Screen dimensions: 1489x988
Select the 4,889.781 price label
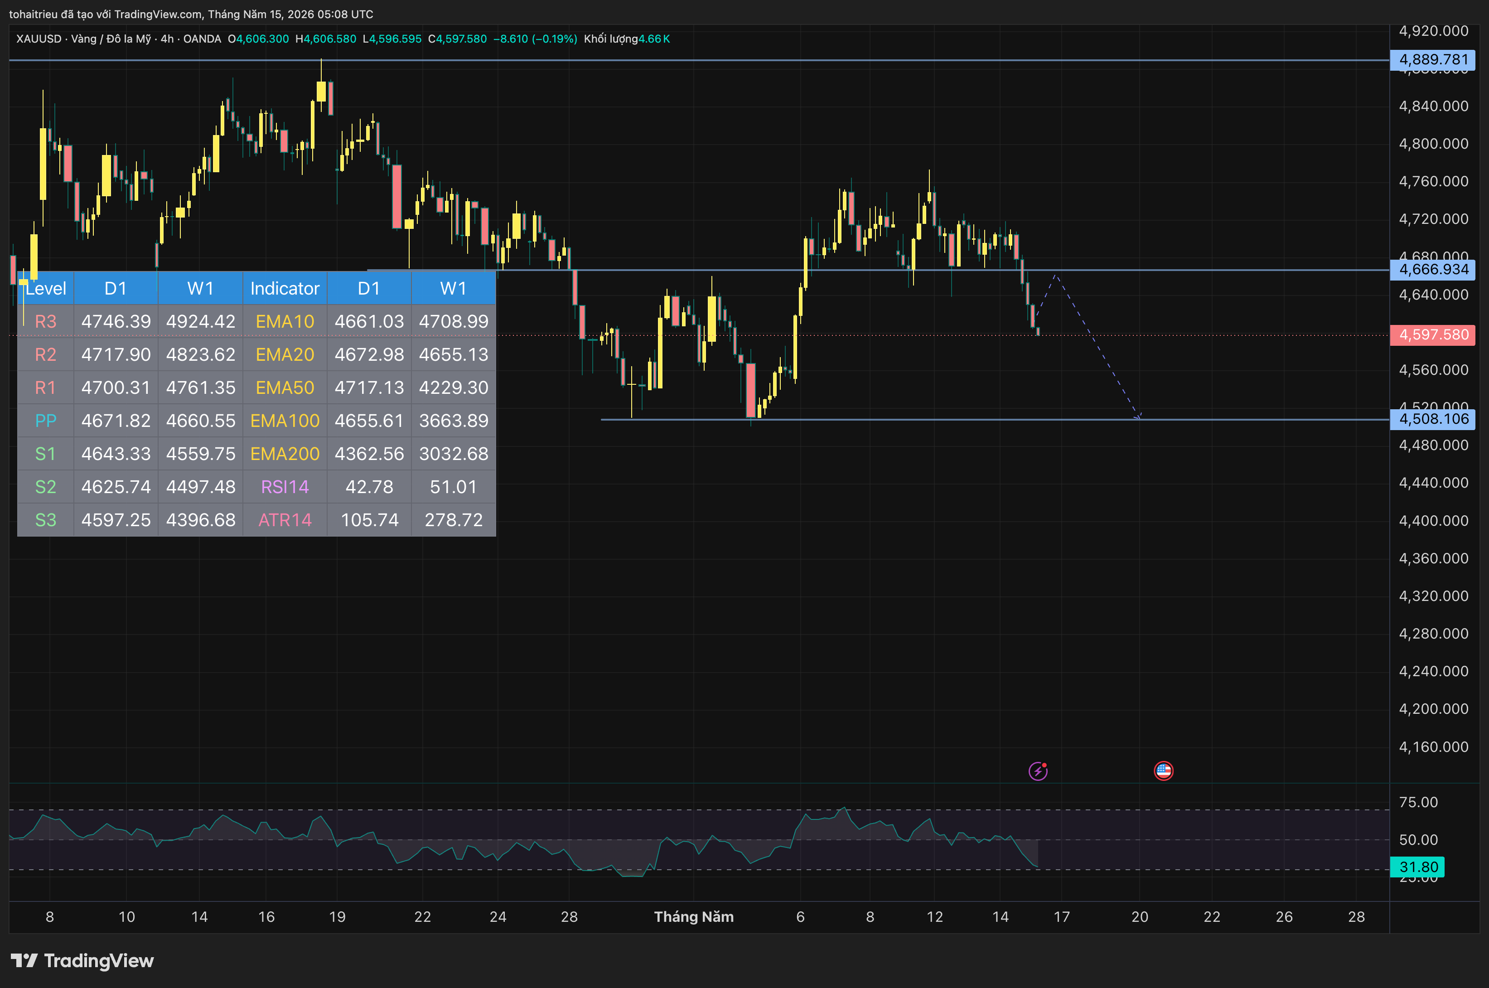click(1432, 60)
